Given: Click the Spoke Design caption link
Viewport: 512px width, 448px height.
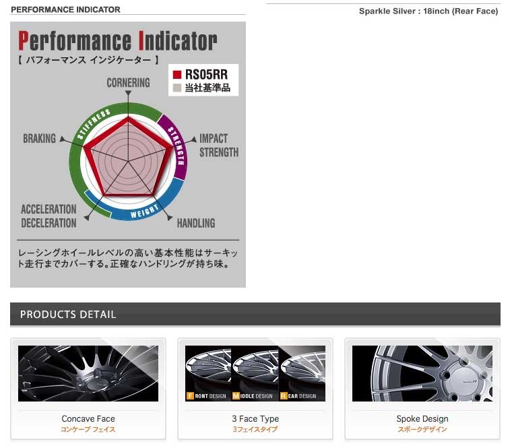Looking at the screenshot, I should point(422,418).
